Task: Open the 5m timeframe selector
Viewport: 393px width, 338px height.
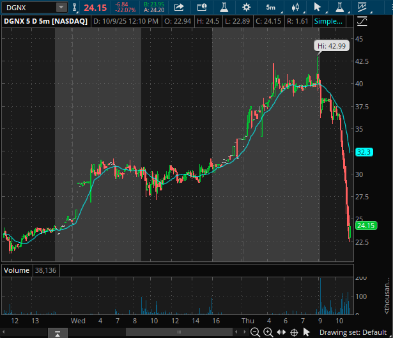Action: click(x=271, y=8)
